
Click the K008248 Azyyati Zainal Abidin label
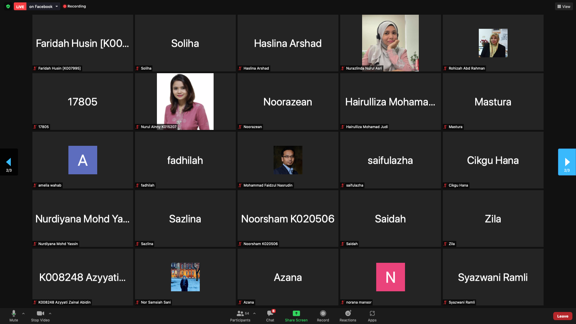64,302
